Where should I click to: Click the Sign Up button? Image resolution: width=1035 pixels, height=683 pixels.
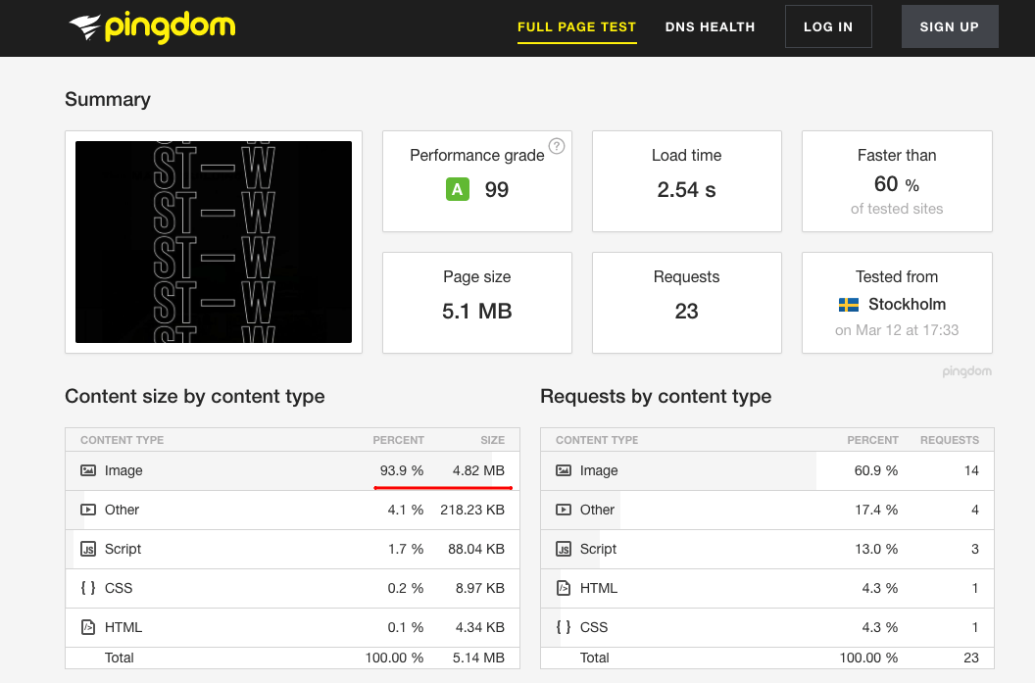[950, 26]
